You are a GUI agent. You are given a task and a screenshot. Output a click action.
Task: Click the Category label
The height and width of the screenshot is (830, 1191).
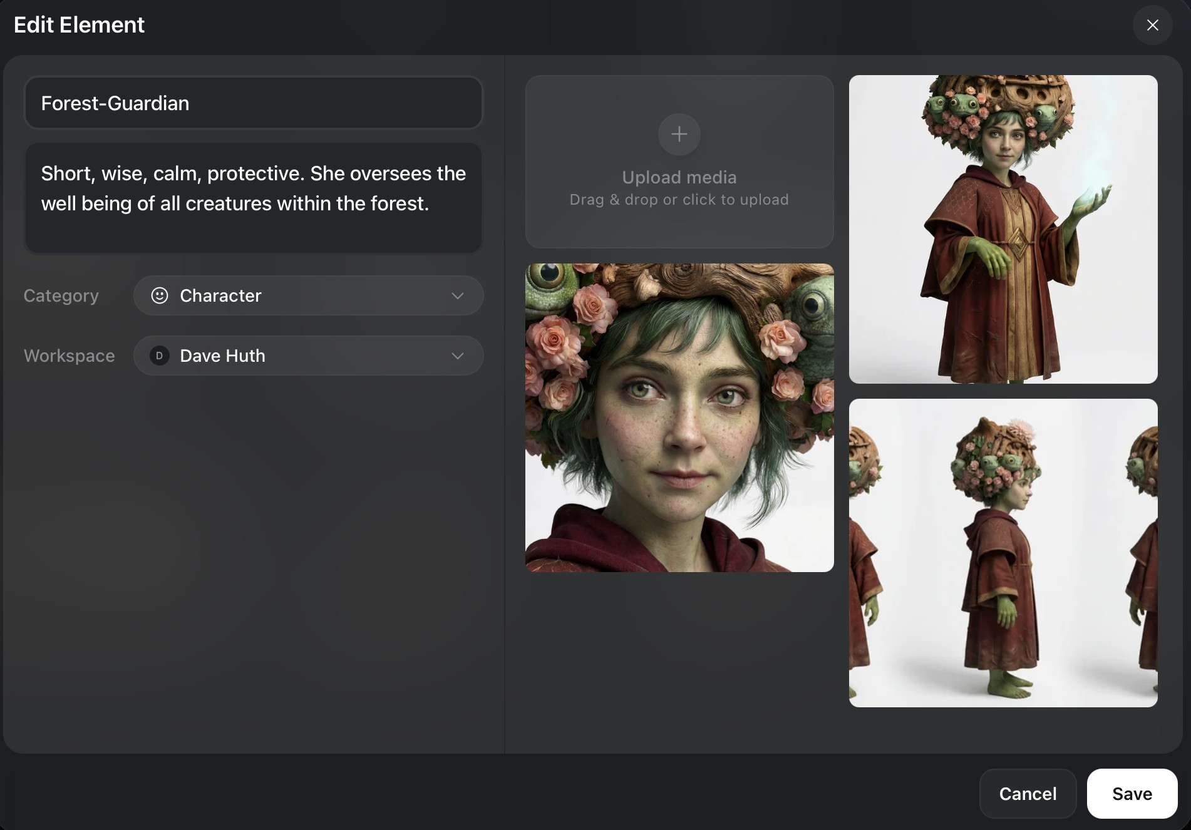pyautogui.click(x=61, y=295)
